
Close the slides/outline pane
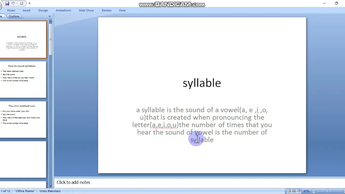point(50,16)
